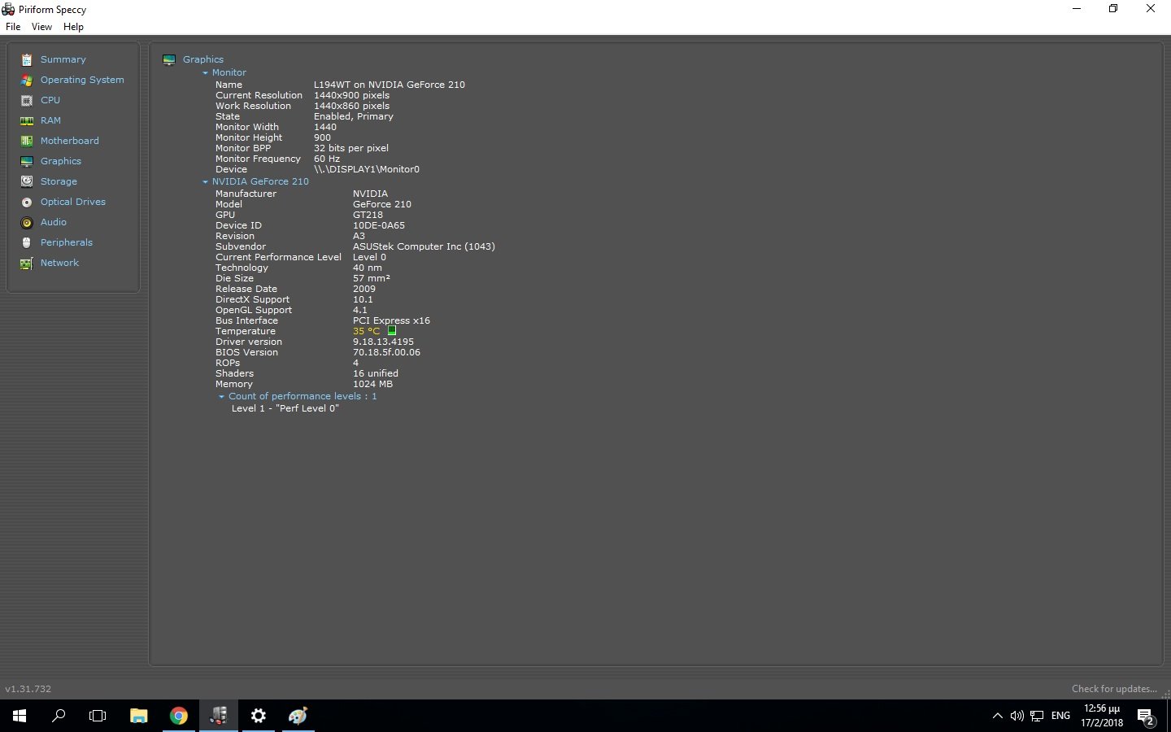Click the ENG language indicator
Viewport: 1171px width, 732px height.
1060,716
